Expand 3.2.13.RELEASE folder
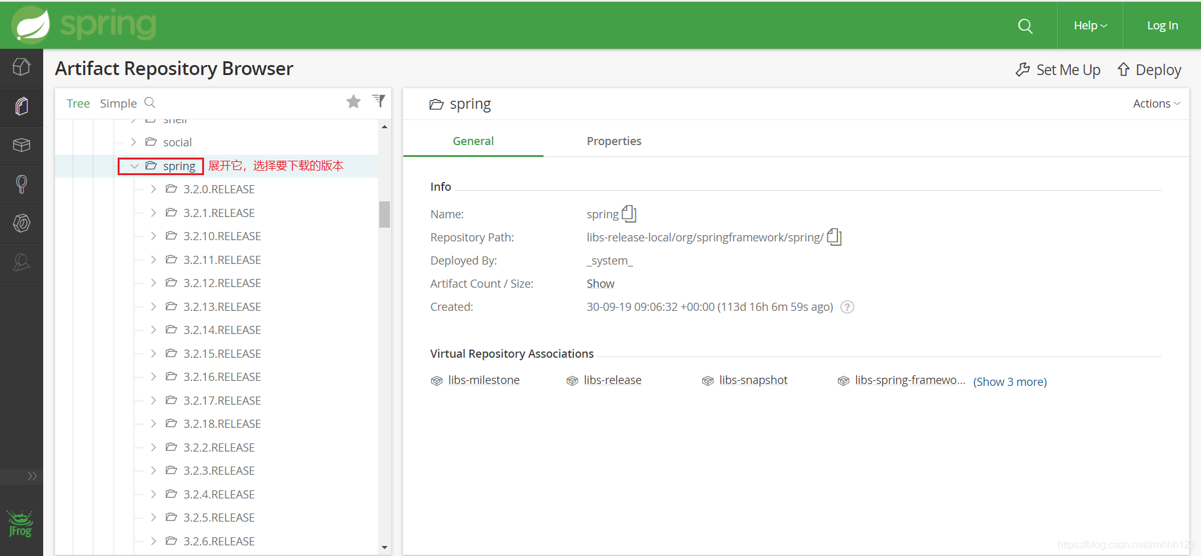1201x556 pixels. pos(153,306)
